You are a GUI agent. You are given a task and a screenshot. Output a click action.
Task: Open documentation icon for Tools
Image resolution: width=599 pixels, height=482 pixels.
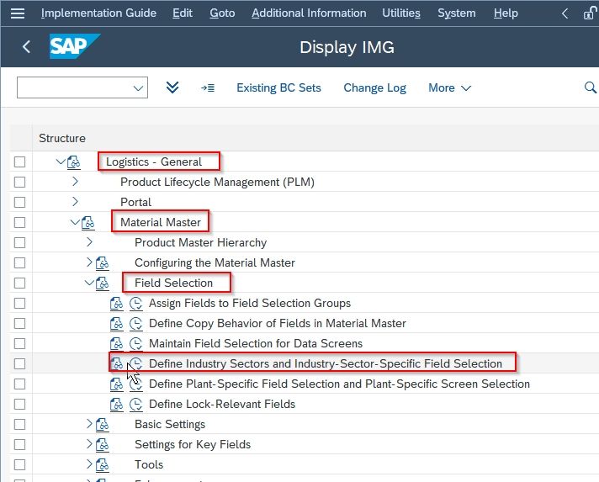click(102, 465)
